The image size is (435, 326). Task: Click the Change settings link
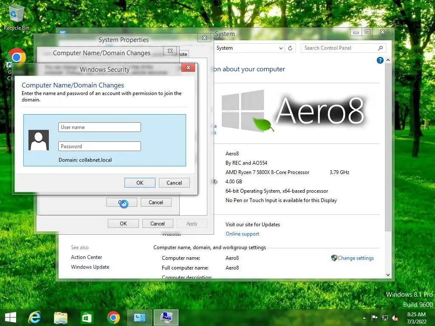pyautogui.click(x=356, y=258)
